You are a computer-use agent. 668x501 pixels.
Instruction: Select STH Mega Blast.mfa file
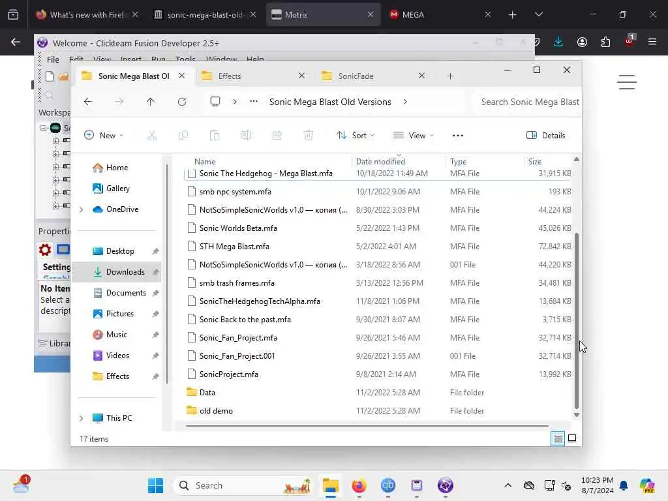(378, 246)
